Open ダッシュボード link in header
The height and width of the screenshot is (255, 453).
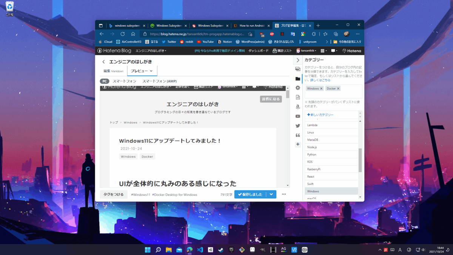[x=259, y=51]
